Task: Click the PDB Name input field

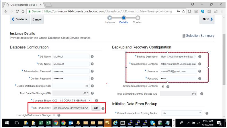Action: [x=71, y=64]
